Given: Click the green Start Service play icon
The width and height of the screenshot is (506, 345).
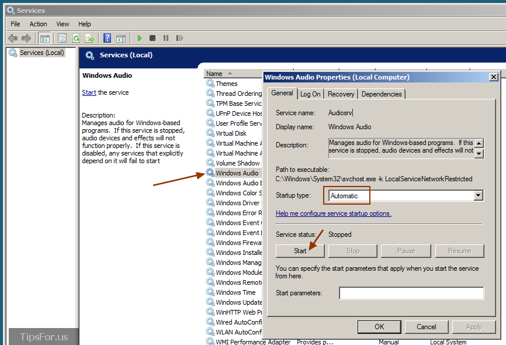Looking at the screenshot, I should 140,38.
